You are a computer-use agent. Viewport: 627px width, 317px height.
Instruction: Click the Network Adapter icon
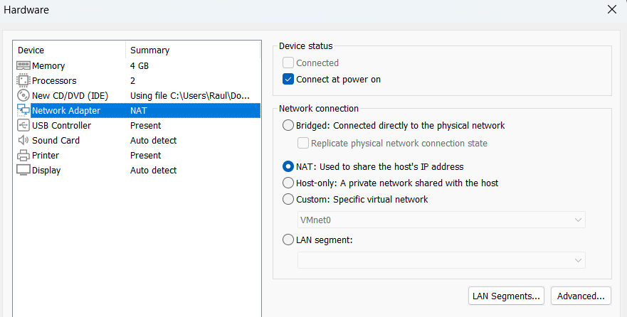23,110
